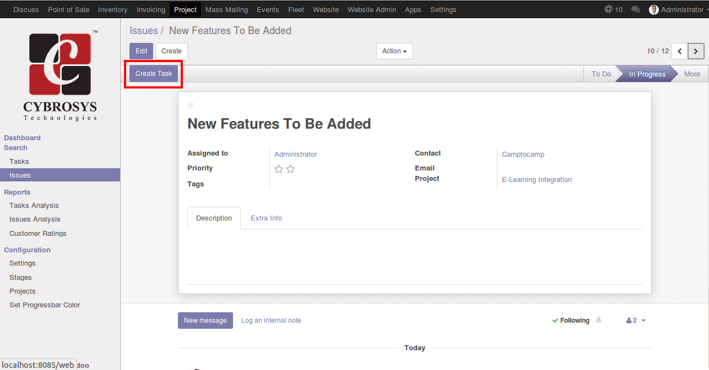Viewport: 709px width, 370px height.
Task: Click the Cybrosys Technologies logo
Action: 60,75
